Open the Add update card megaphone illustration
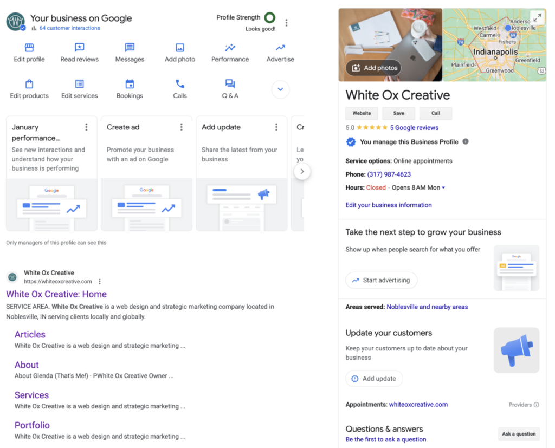Viewport: 555px width, 448px height. pyautogui.click(x=242, y=205)
